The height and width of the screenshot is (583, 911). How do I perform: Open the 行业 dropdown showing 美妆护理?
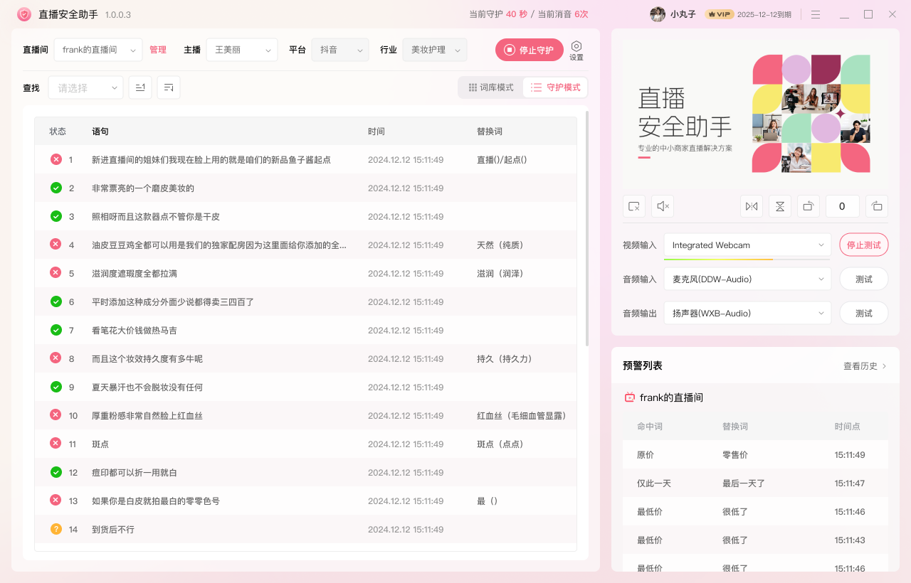pyautogui.click(x=435, y=50)
